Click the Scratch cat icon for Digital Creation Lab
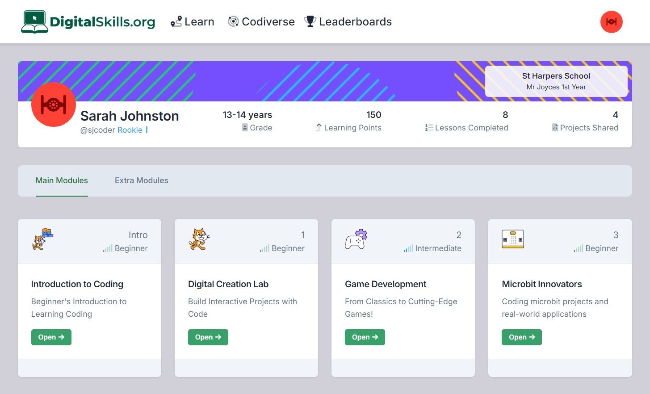 [x=199, y=239]
